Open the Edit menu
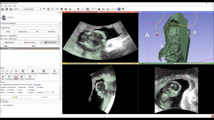 pyautogui.click(x=6, y=6)
